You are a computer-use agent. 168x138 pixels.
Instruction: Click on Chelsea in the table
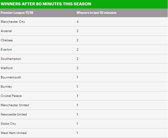coord(7,40)
